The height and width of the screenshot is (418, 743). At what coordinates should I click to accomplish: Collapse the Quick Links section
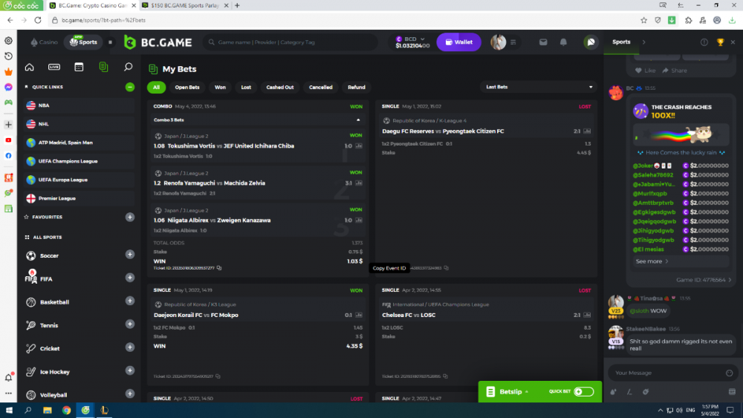coord(130,87)
